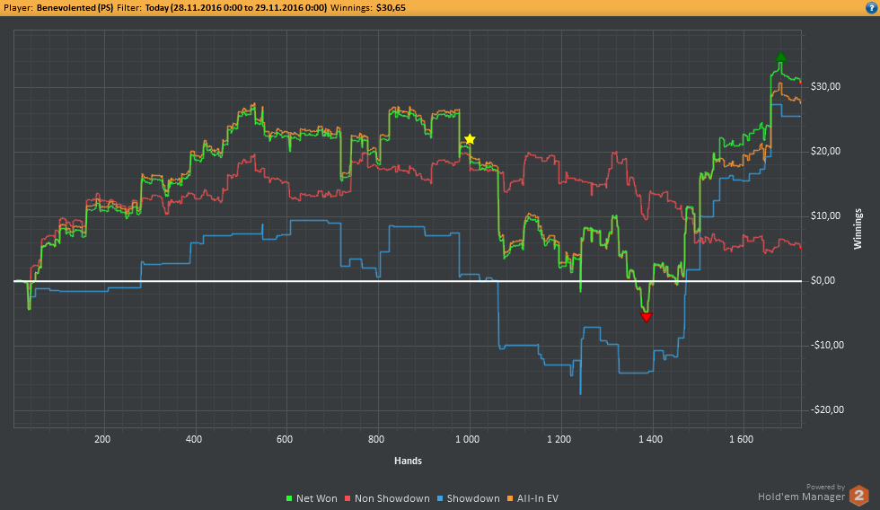The height and width of the screenshot is (510, 880).
Task: Toggle the Showdown legend series
Action: (469, 498)
